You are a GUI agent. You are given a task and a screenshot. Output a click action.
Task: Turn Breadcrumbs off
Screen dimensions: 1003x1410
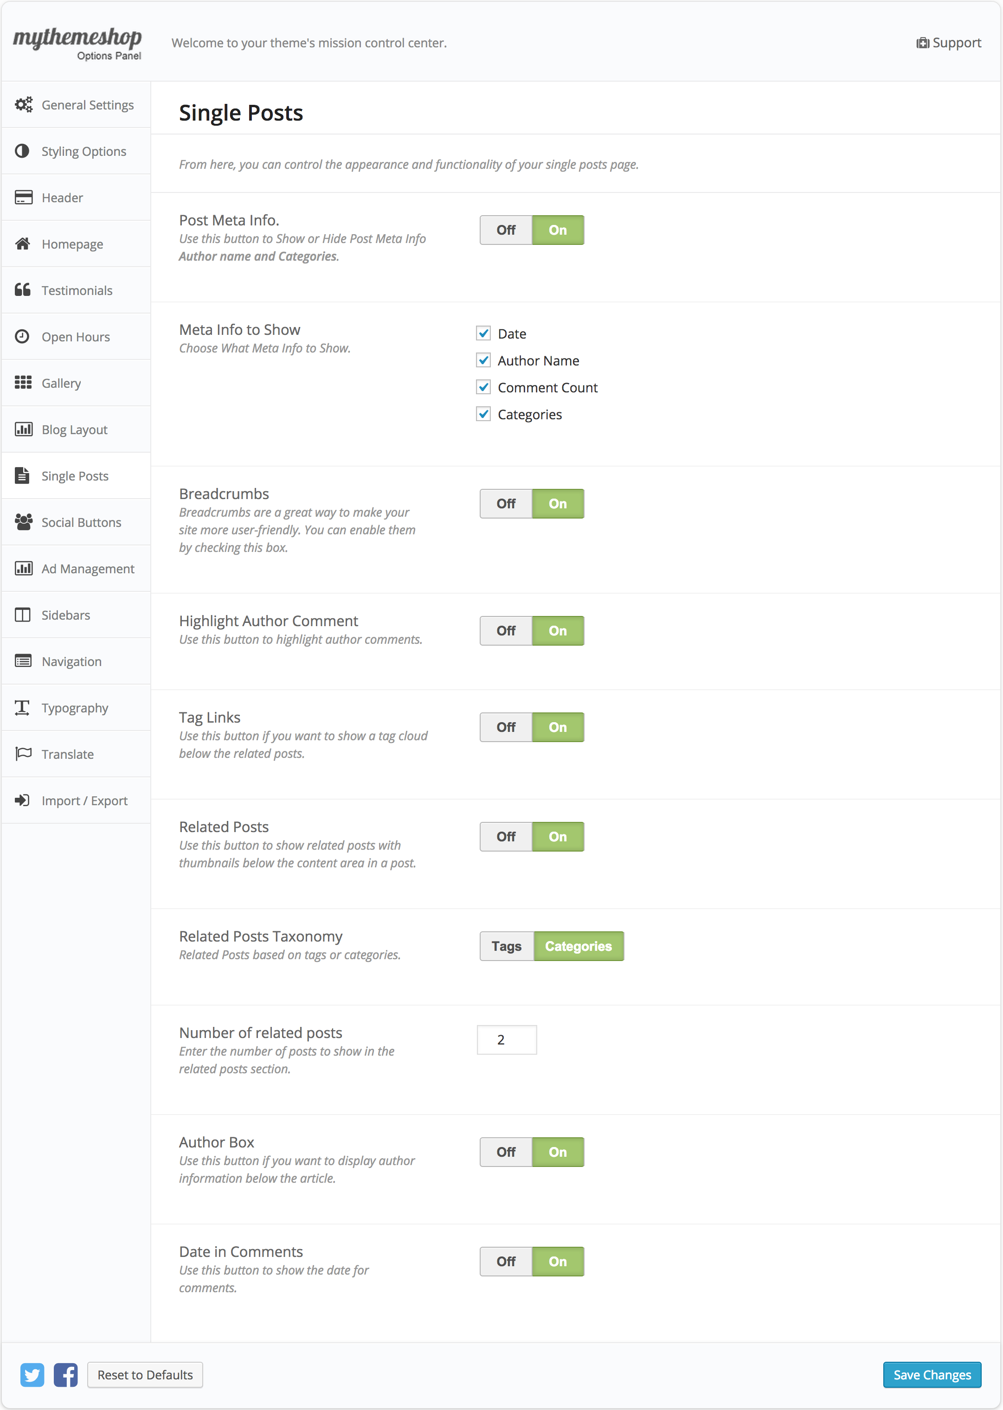click(506, 504)
